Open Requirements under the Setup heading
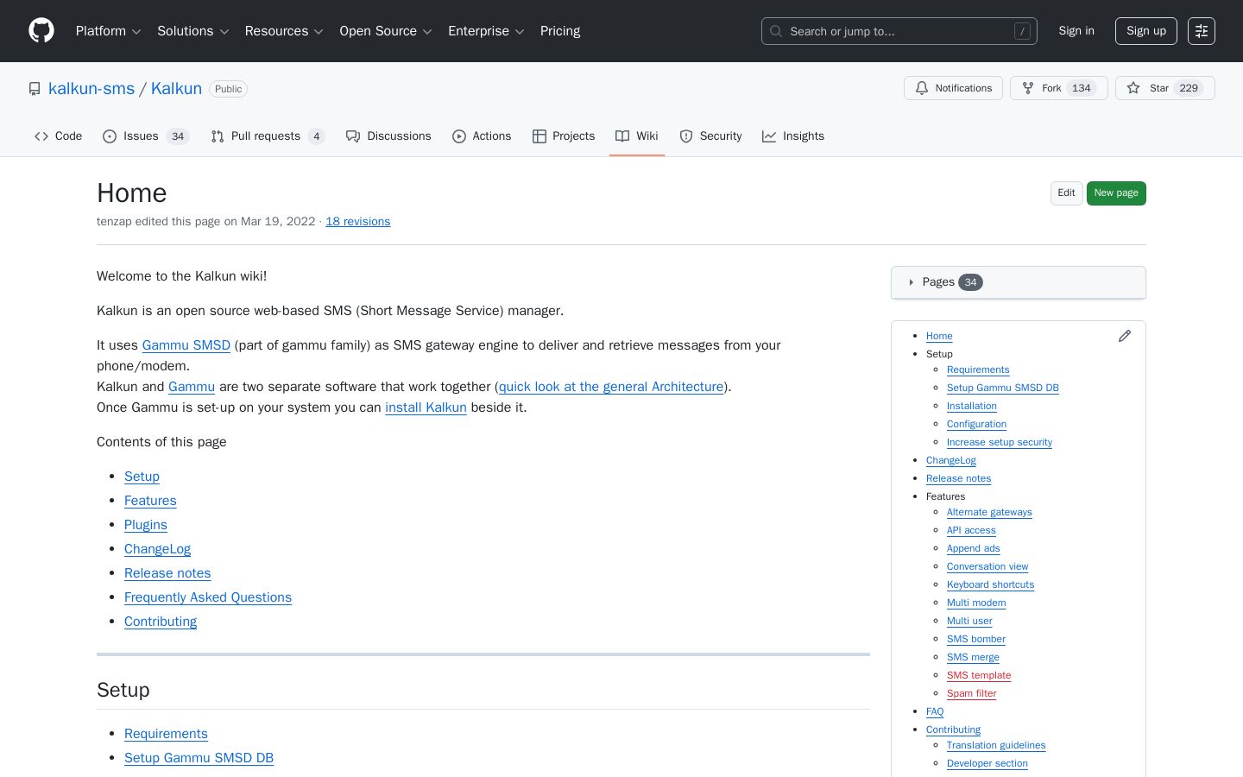Viewport: 1243px width, 777px height. [166, 734]
